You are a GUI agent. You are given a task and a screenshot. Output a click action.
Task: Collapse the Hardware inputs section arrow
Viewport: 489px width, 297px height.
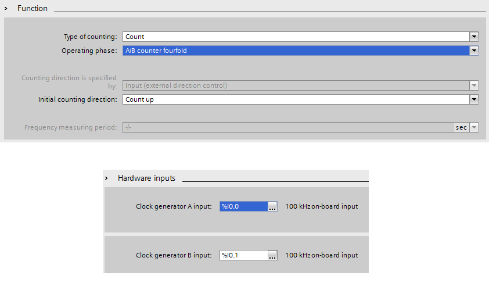(106, 178)
